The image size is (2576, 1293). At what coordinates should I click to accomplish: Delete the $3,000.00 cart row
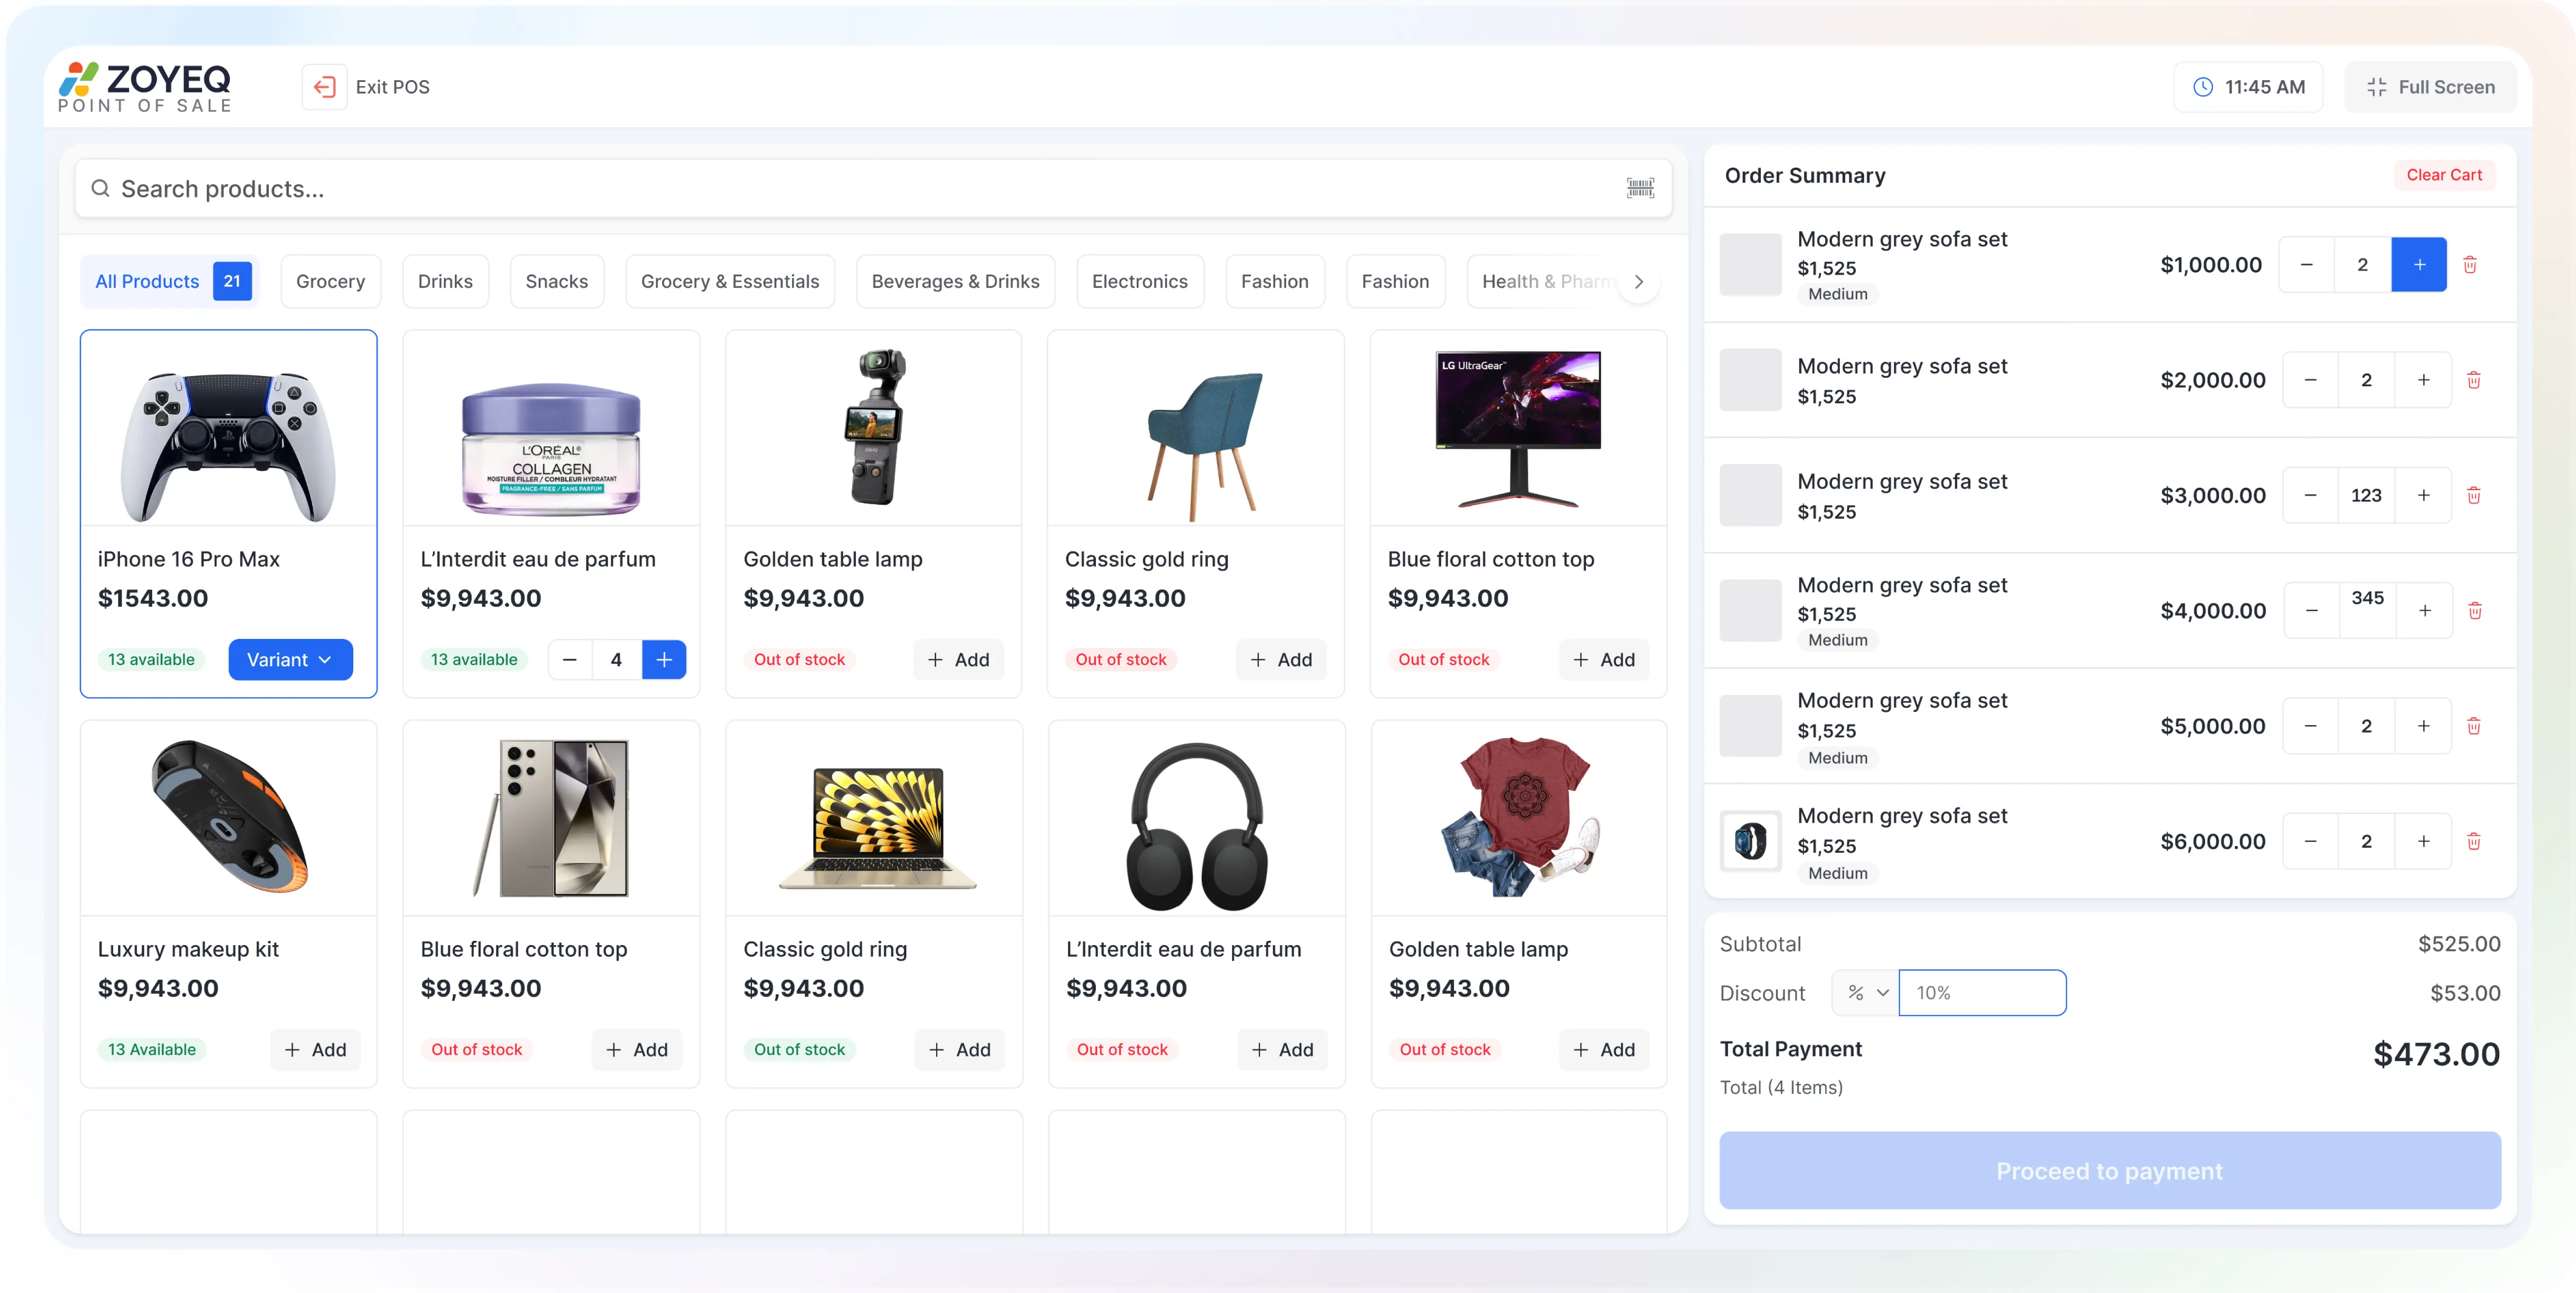tap(2473, 495)
